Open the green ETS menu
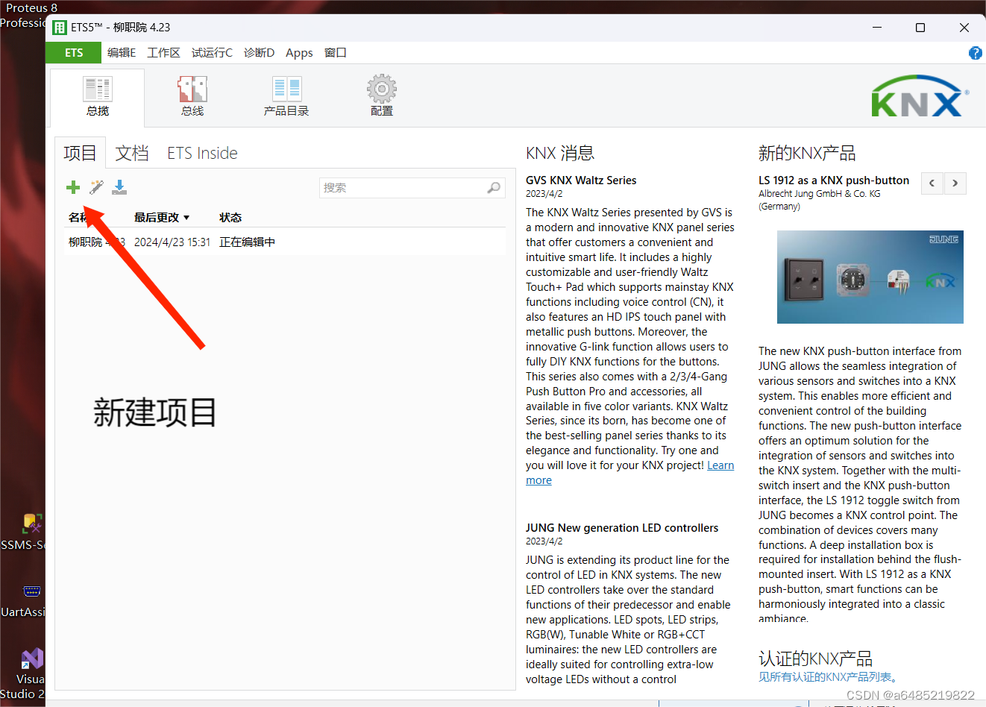986x707 pixels. pyautogui.click(x=73, y=53)
